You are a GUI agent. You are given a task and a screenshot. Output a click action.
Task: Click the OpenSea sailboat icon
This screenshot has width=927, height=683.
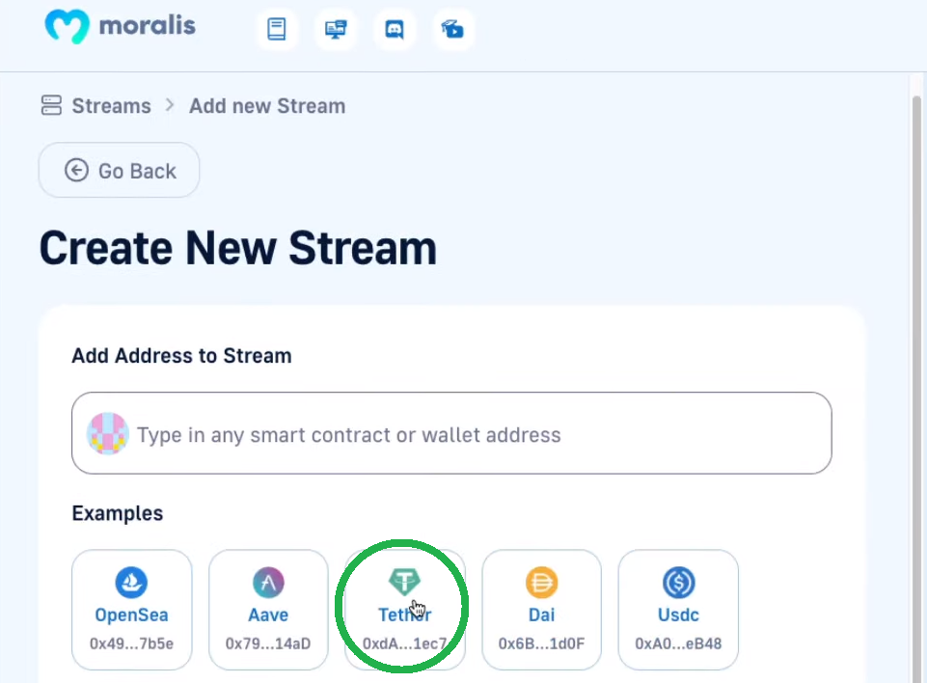pyautogui.click(x=131, y=583)
